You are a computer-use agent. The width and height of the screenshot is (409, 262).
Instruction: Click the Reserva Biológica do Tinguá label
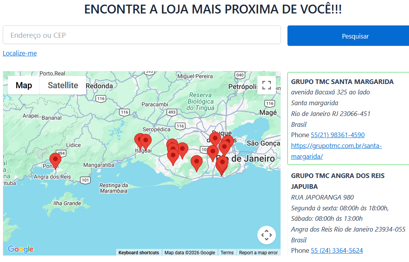point(201,102)
